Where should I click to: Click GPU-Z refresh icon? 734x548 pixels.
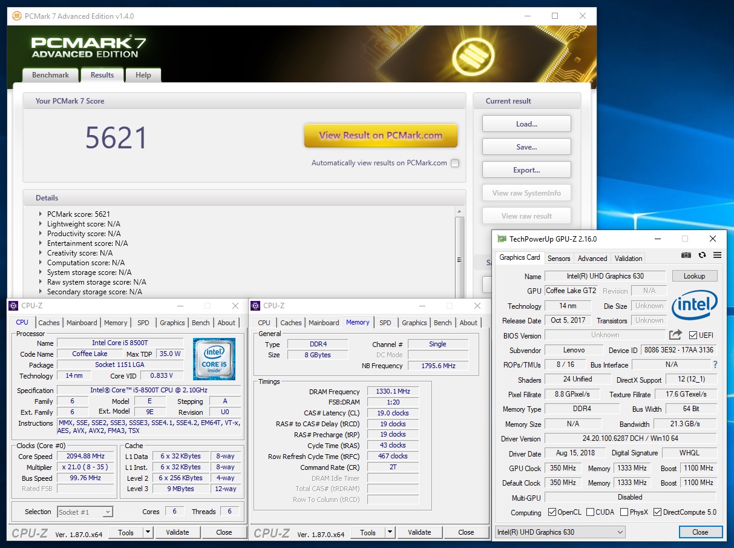pos(702,256)
